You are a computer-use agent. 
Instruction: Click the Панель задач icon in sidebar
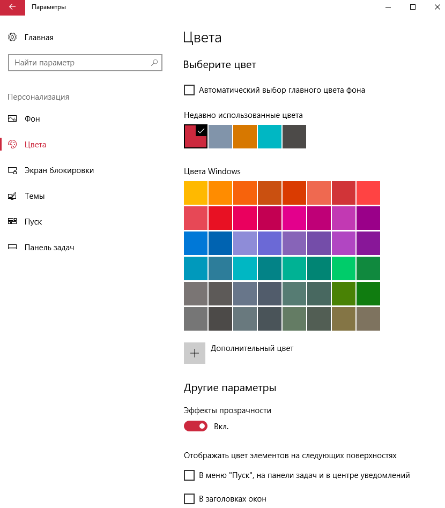tap(12, 248)
